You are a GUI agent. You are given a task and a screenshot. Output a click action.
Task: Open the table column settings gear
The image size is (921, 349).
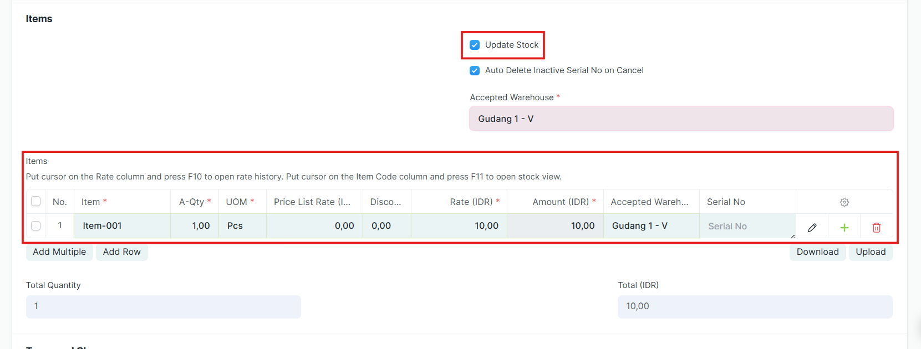[844, 202]
